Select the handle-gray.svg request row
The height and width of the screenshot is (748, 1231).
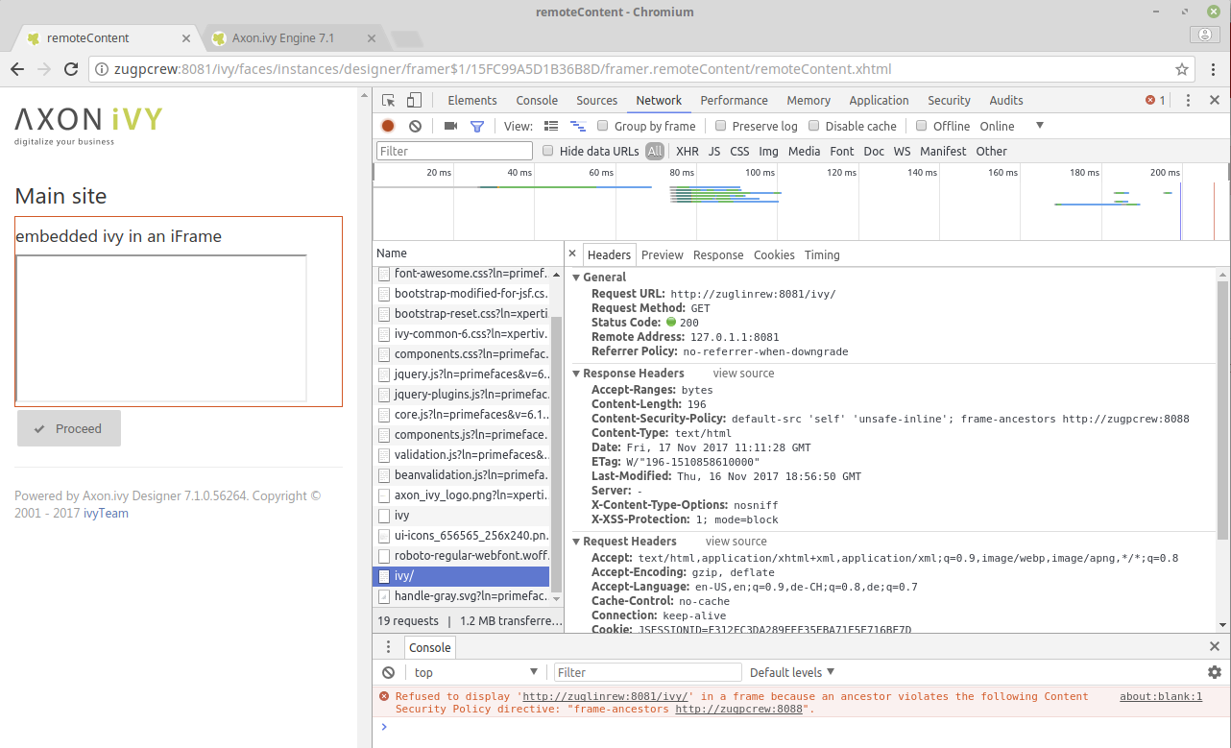click(462, 596)
